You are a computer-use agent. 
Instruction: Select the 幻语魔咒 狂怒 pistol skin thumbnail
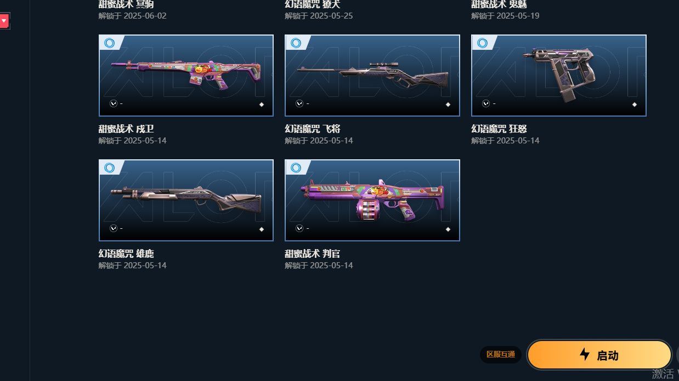coord(559,76)
